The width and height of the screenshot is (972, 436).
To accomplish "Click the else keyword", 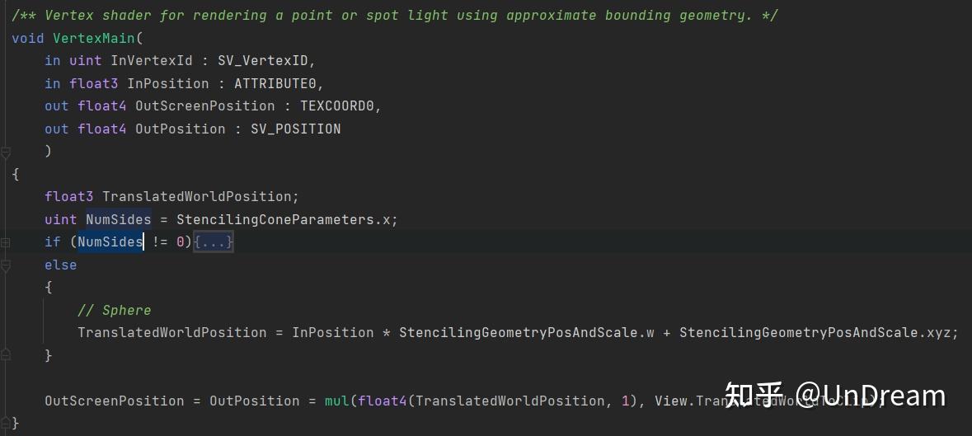I will click(x=60, y=265).
